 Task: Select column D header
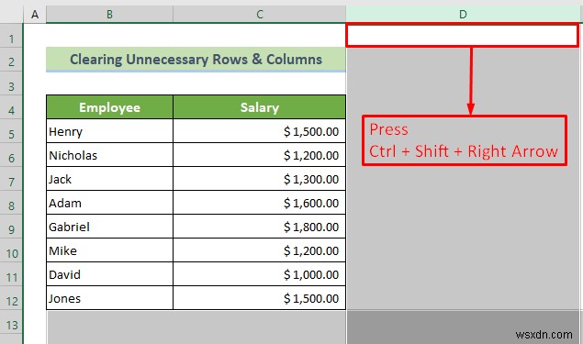pos(463,15)
